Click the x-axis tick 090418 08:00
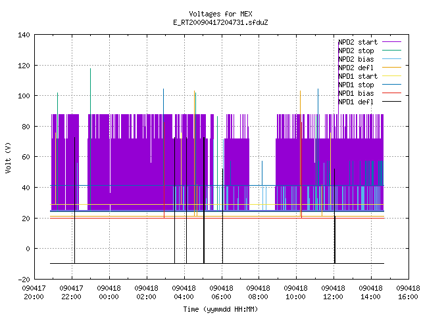Viewport: 421px width, 315px height. point(259,293)
